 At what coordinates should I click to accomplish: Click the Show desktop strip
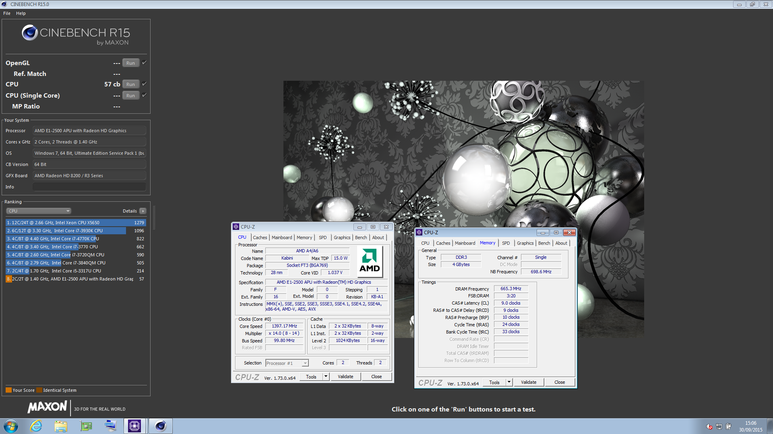point(770,426)
